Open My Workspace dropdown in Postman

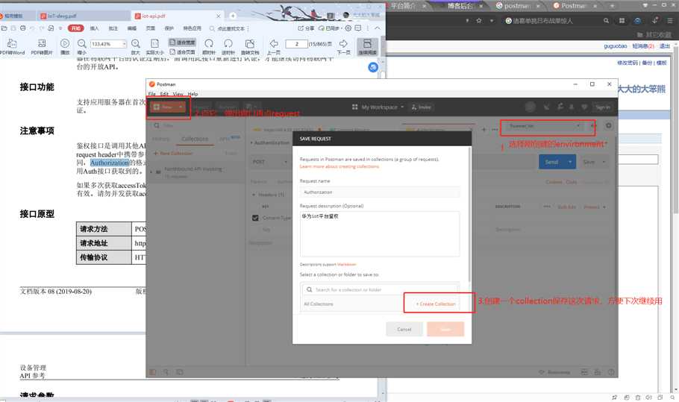[x=378, y=107]
